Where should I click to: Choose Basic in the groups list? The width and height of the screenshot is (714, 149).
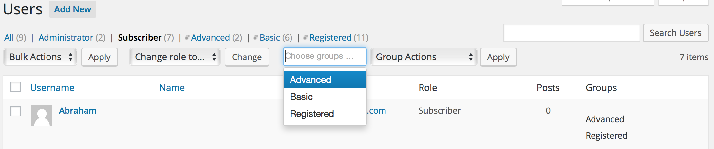pos(325,97)
